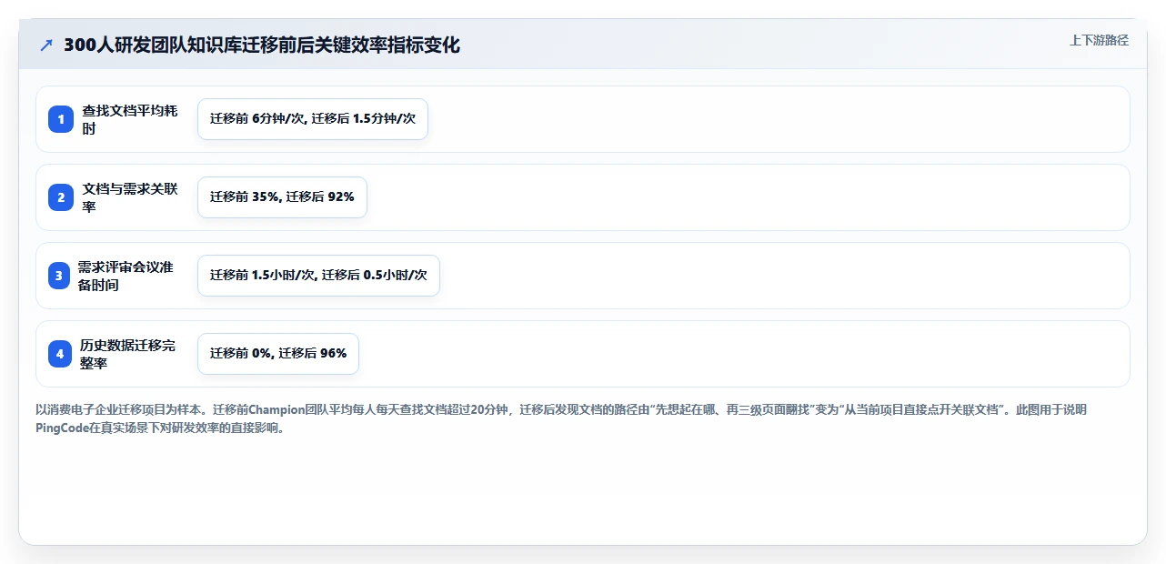
Task: Select the number 3 step badge
Action: click(59, 276)
